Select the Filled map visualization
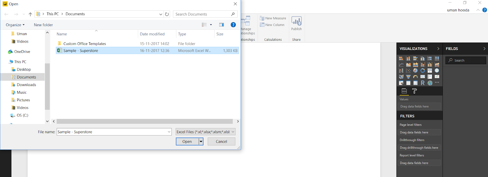Image resolution: width=488 pixels, height=177 pixels. click(x=401, y=77)
